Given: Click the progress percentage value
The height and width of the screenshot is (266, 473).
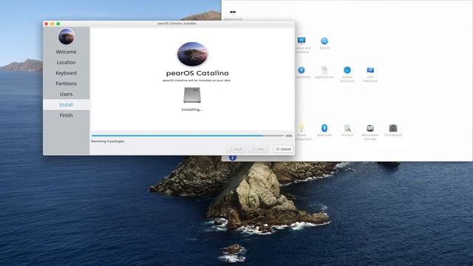Looking at the screenshot, I should 289,136.
